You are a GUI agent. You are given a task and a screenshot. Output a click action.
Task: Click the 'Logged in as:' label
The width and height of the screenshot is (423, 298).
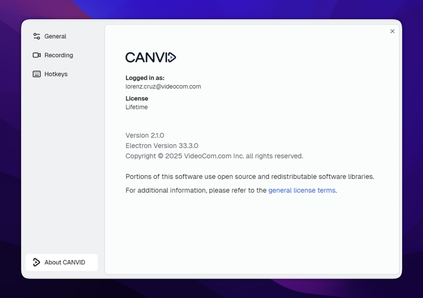[145, 78]
